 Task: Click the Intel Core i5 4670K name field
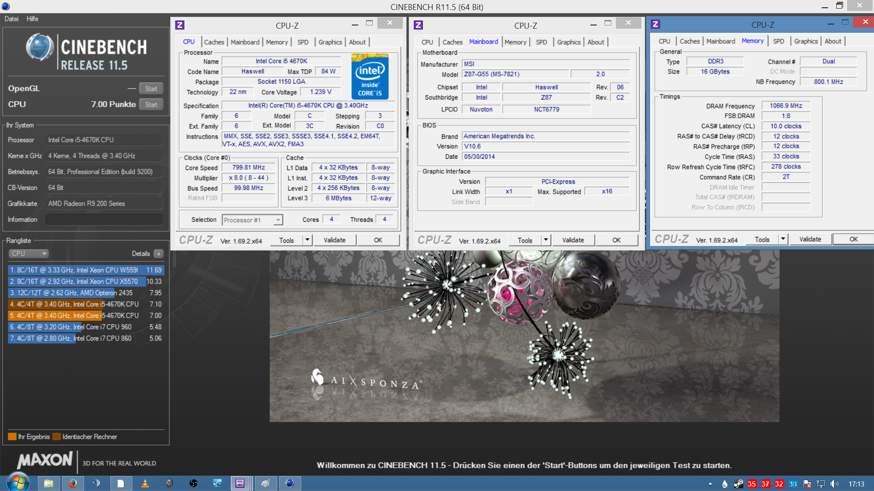coord(281,61)
